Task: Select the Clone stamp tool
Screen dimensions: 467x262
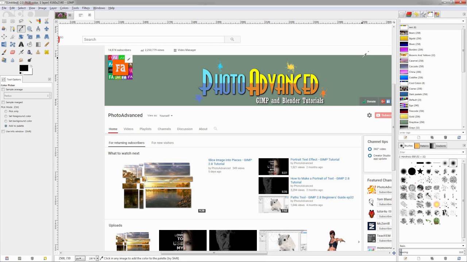Action: click(x=38, y=52)
